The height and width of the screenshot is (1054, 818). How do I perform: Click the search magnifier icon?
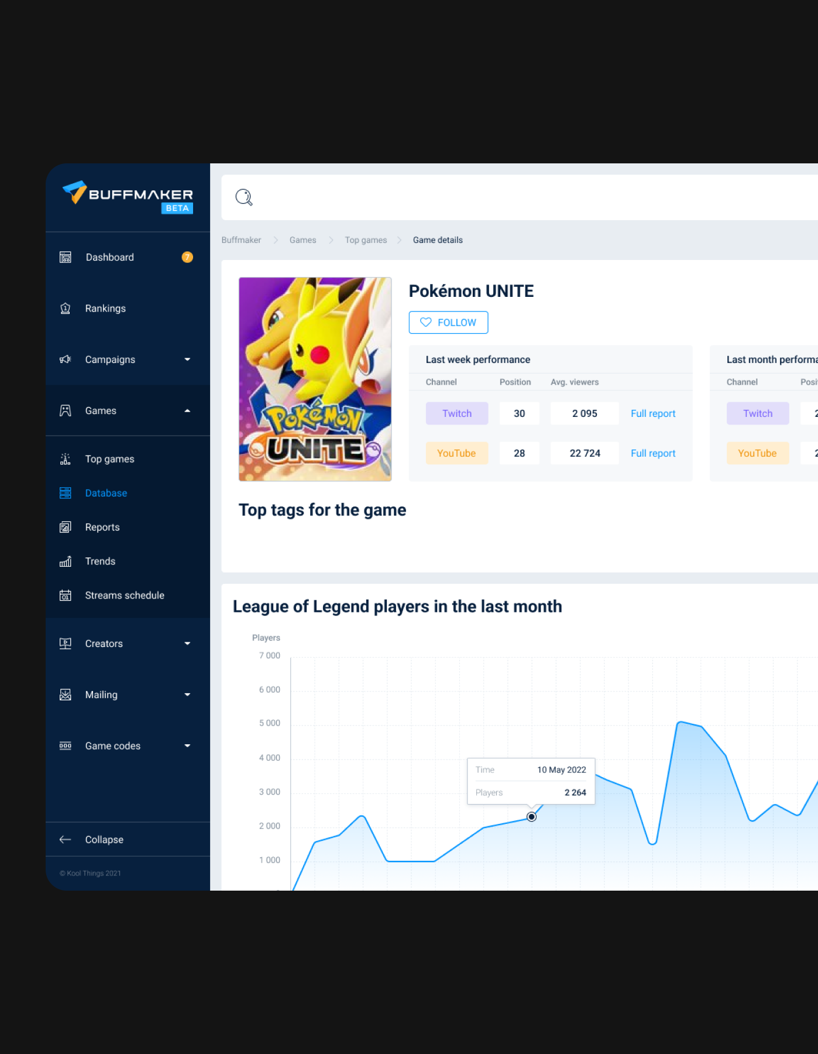tap(244, 197)
